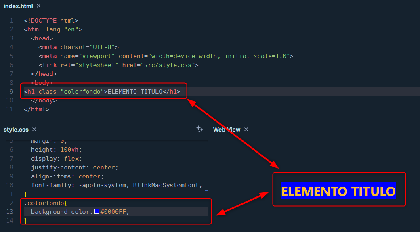Click line number 9 in index.html
Image resolution: width=420 pixels, height=232 pixels.
[x=11, y=92]
